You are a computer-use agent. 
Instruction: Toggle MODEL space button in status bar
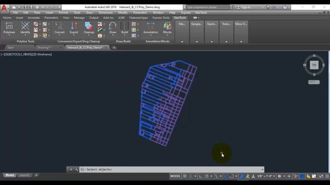175,176
